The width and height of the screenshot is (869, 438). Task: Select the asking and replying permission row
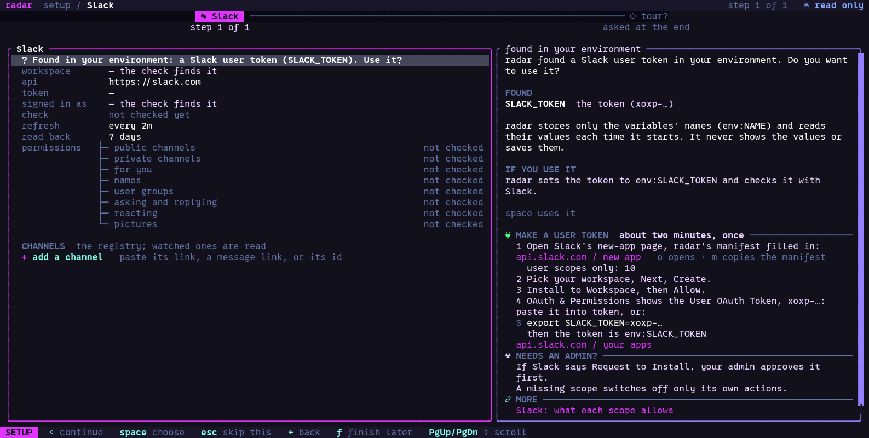292,203
